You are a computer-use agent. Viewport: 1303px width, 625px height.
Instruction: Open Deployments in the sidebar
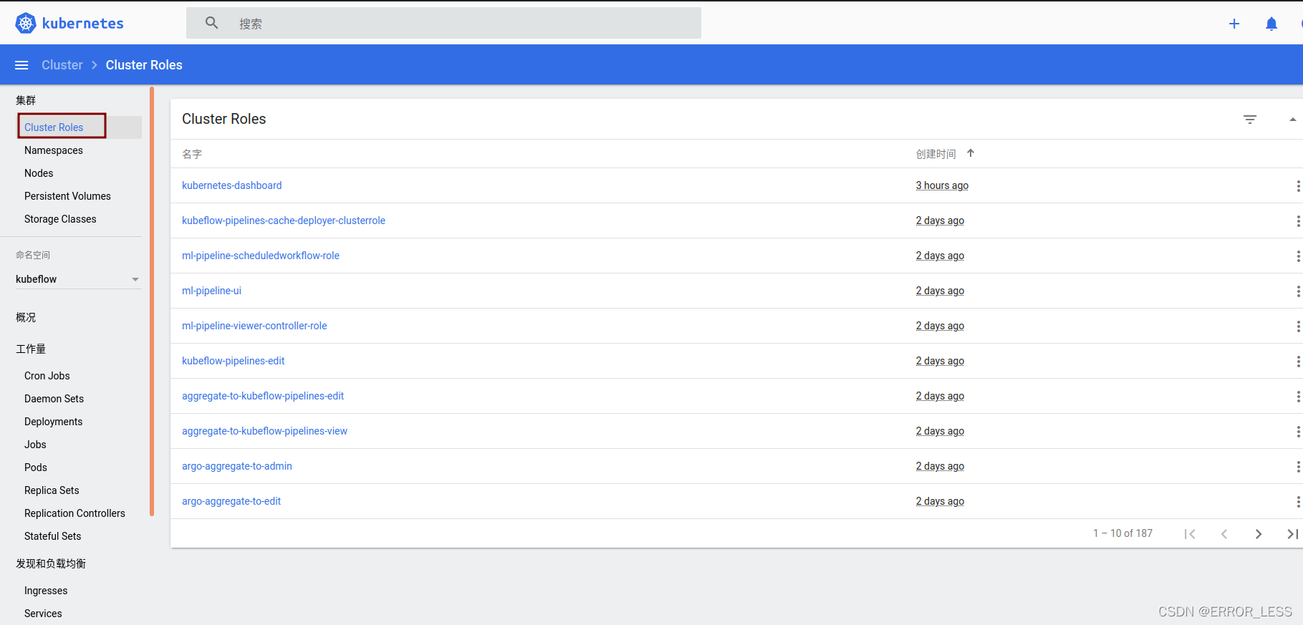(53, 422)
